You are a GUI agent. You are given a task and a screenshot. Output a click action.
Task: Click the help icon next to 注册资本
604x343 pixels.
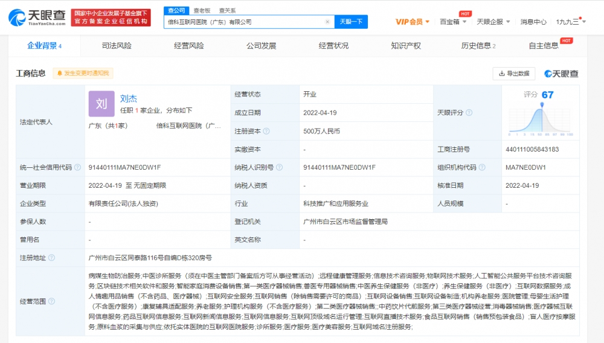[266, 131]
